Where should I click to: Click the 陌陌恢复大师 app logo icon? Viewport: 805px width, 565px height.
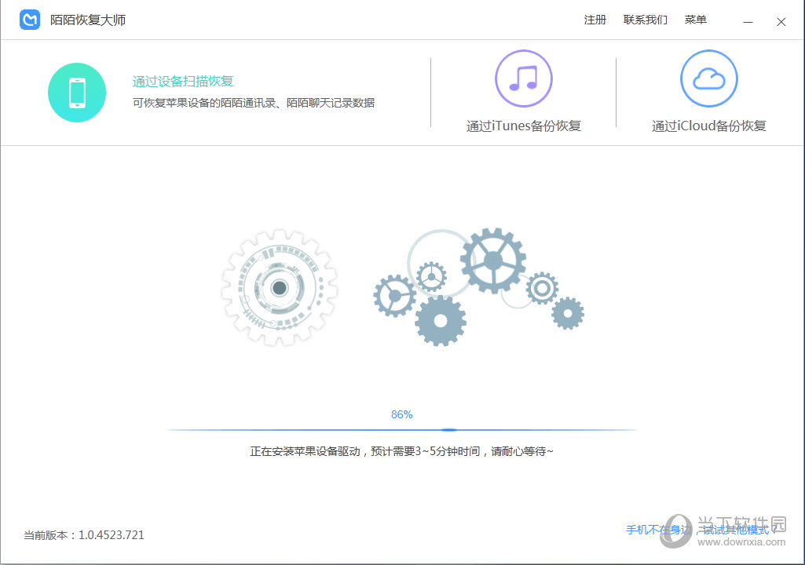[x=30, y=20]
